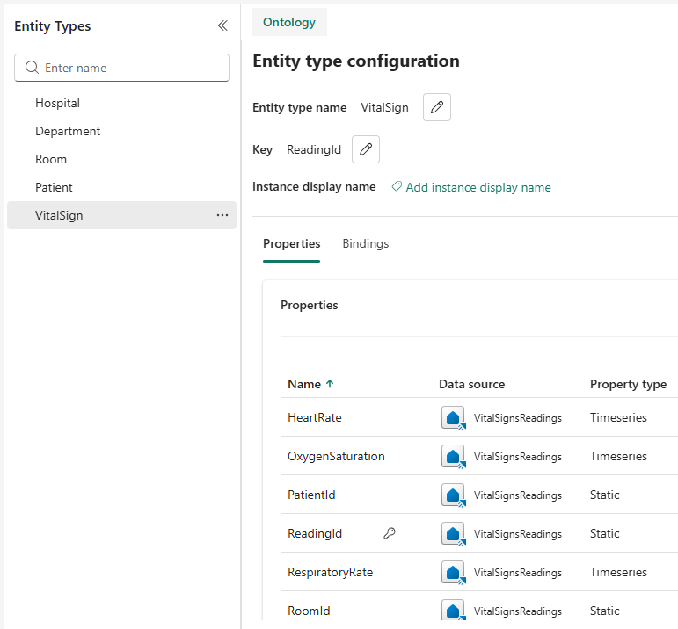The height and width of the screenshot is (629, 678).
Task: Select the VitalSign entity type
Action: pyautogui.click(x=121, y=215)
